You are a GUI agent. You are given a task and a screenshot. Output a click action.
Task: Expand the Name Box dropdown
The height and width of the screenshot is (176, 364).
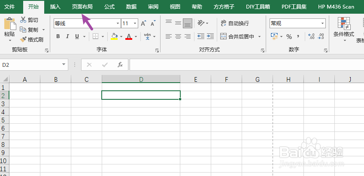(64, 65)
